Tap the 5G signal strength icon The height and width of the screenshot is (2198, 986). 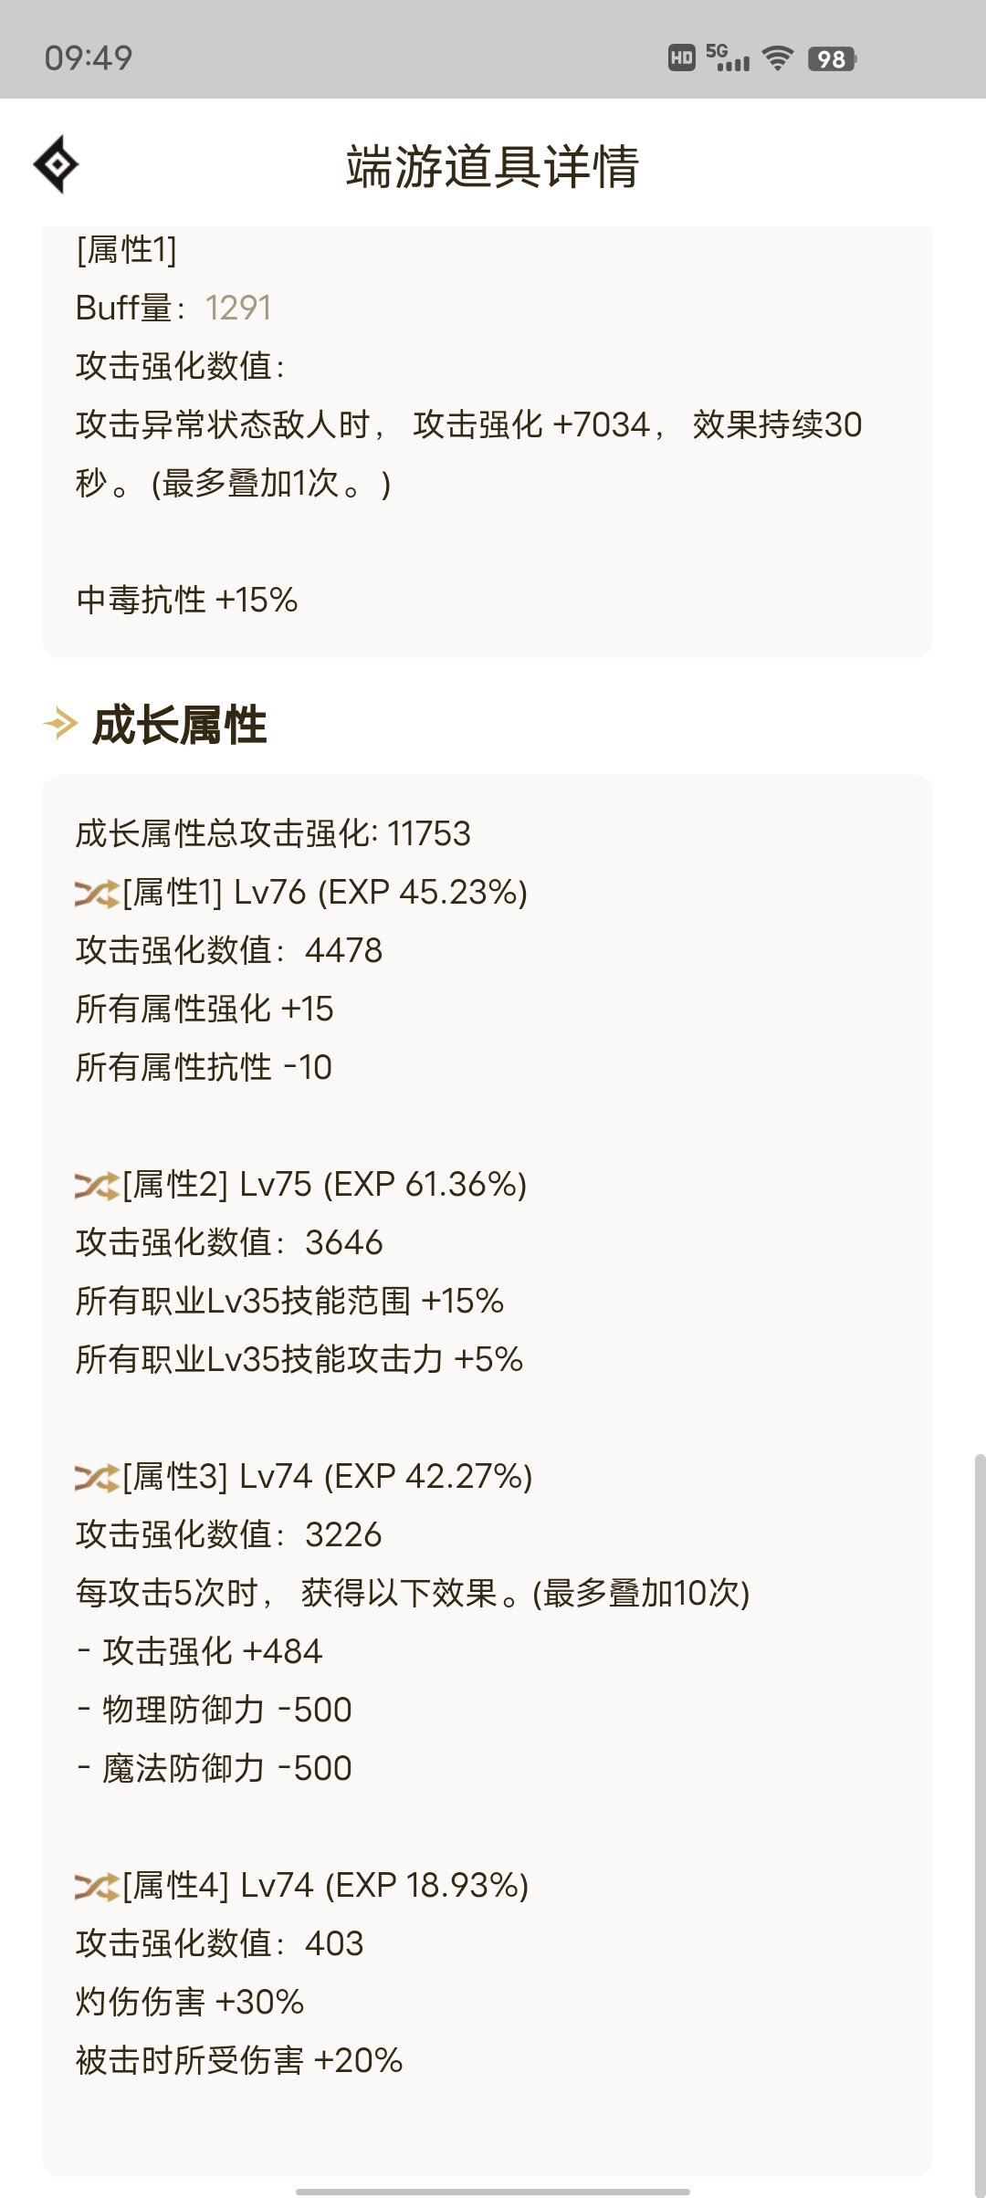coord(728,58)
